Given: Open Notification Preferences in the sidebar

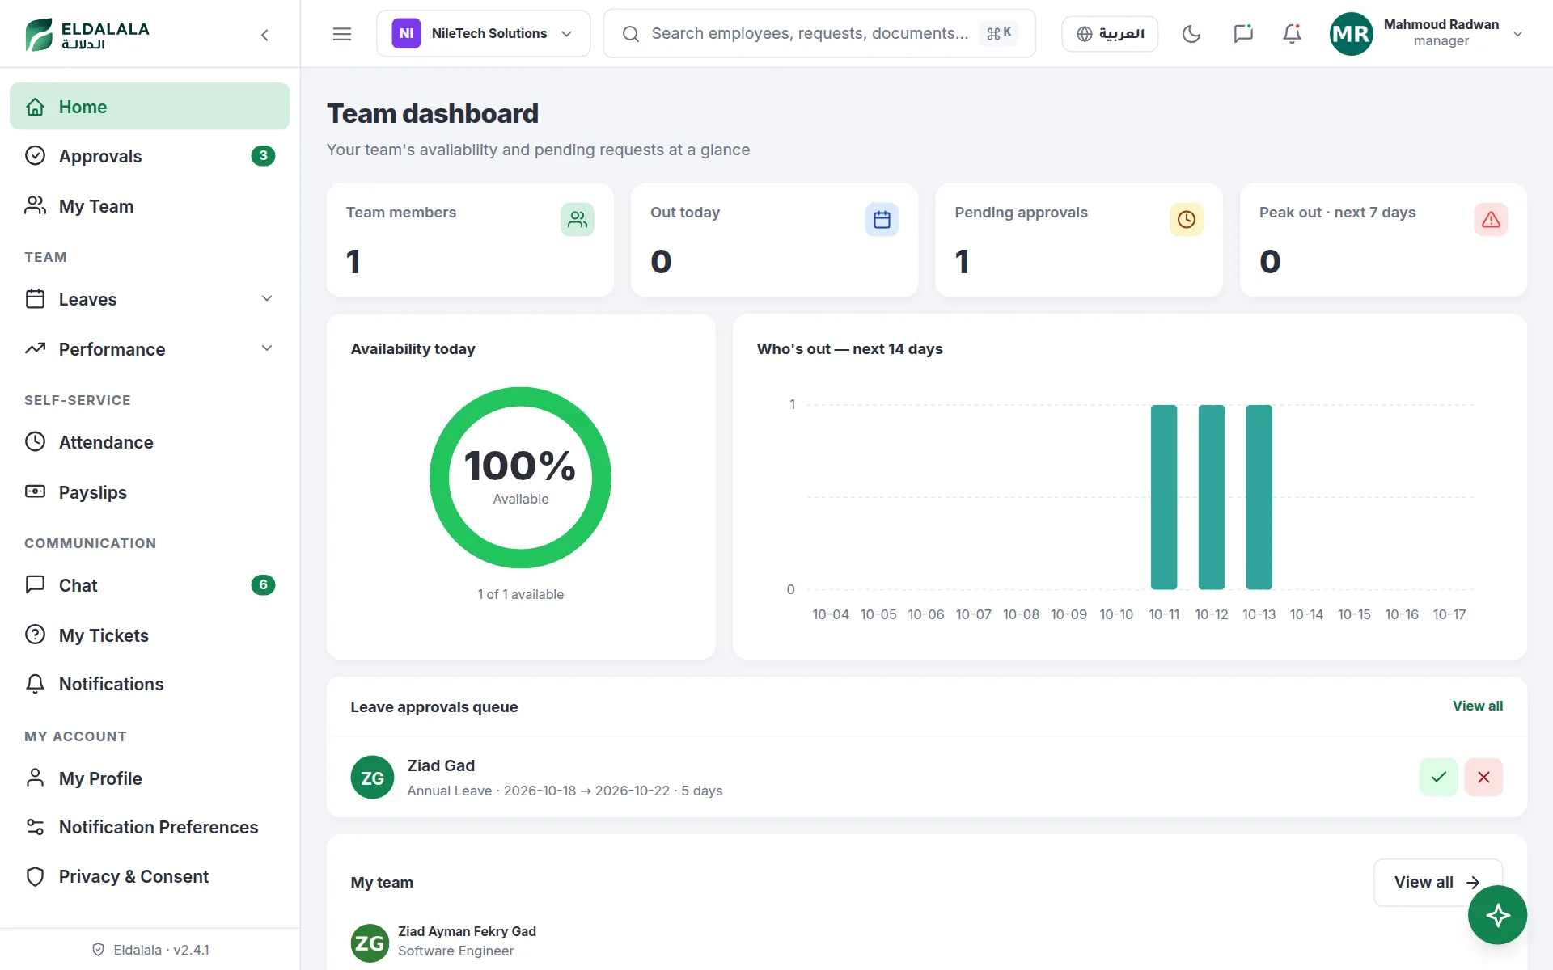Looking at the screenshot, I should click(150, 827).
